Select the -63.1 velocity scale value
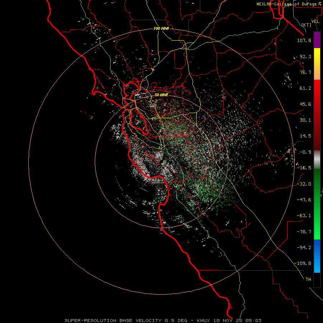This screenshot has width=323, height=323. [x=304, y=216]
